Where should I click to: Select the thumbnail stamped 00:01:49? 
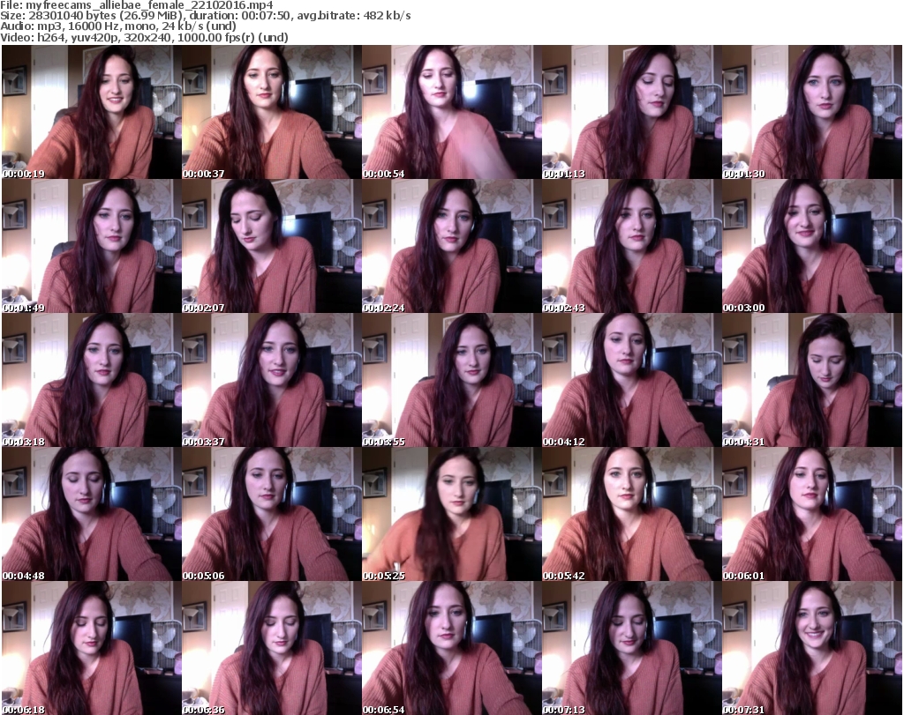92,246
